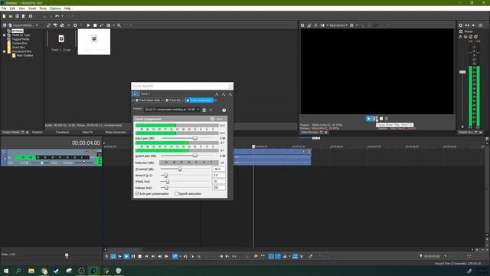This screenshot has width=490, height=276.
Task: Open the Project Media views dropdown arrow
Action: pos(113,25)
